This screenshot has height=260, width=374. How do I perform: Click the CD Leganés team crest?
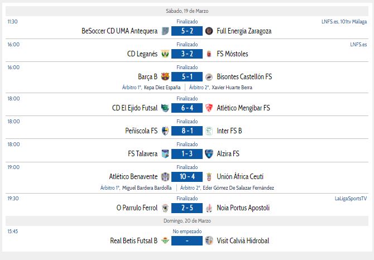tap(165, 54)
